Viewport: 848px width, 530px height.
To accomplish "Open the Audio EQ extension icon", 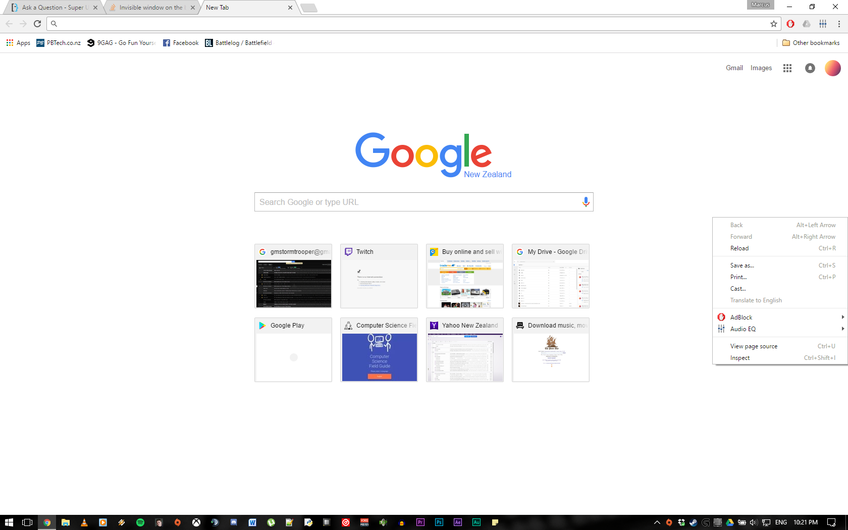I will tap(823, 24).
